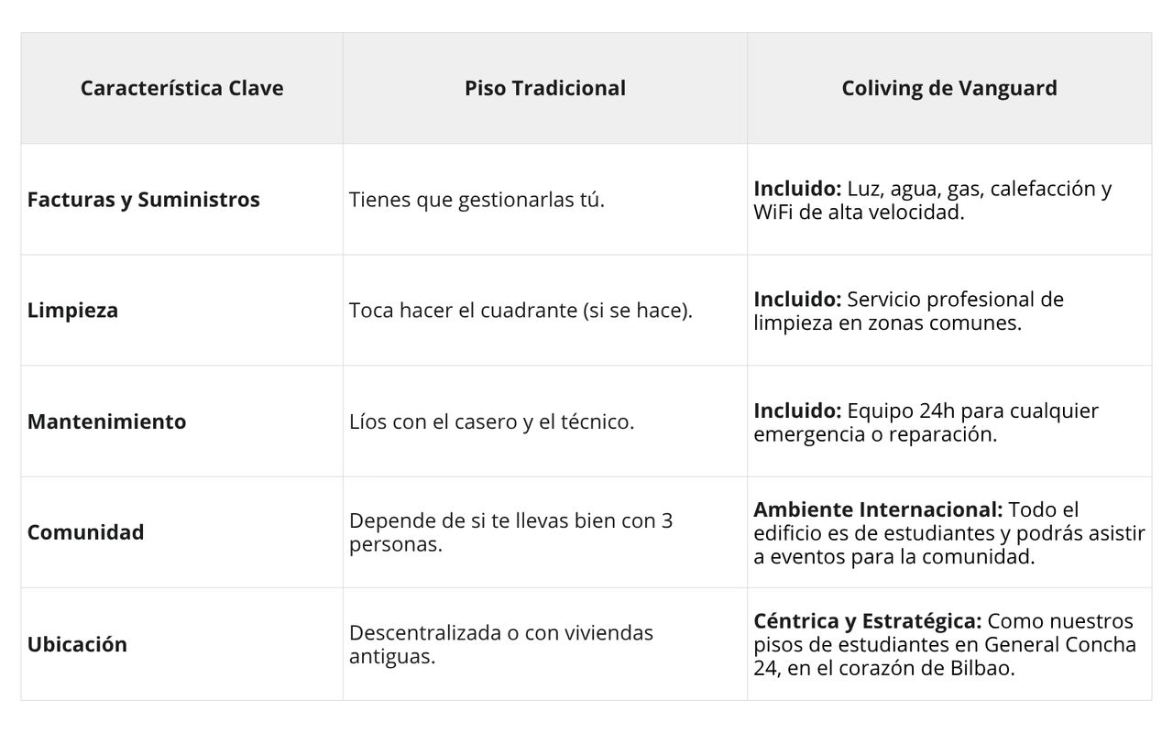Select the 'Mantenimiento' row label
This screenshot has width=1173, height=733.
[106, 421]
